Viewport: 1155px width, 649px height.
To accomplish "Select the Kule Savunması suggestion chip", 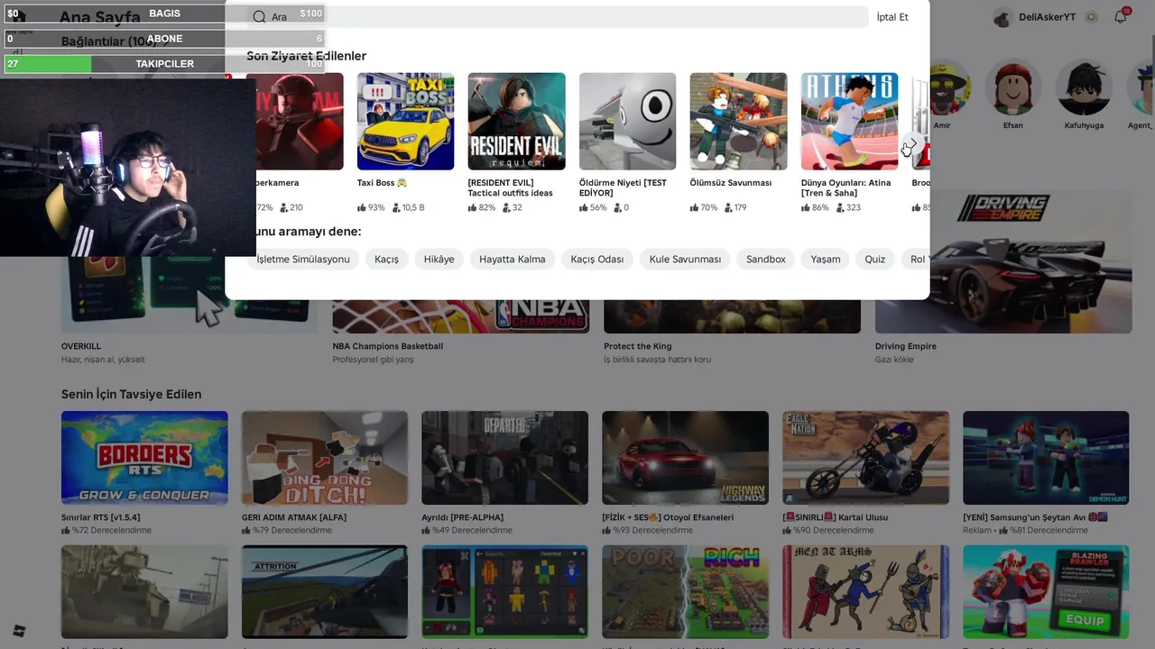I will click(685, 259).
